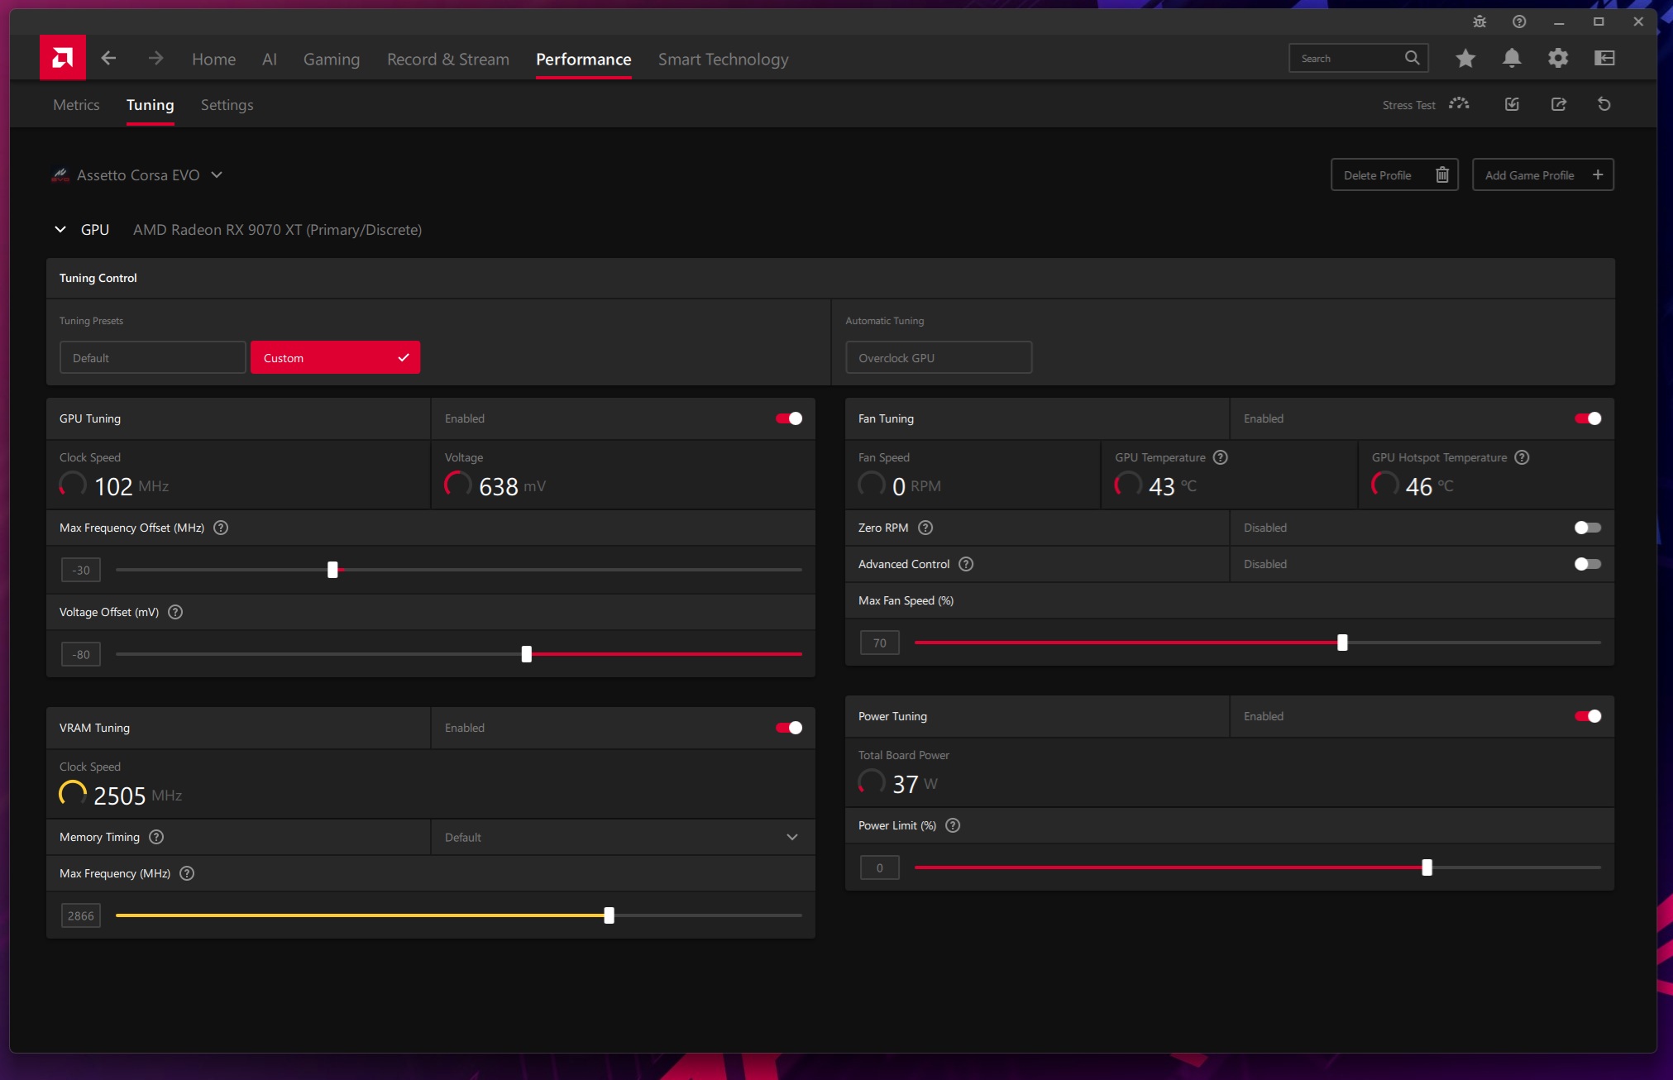
Task: Start the Stress Test icon
Action: pos(1459,104)
